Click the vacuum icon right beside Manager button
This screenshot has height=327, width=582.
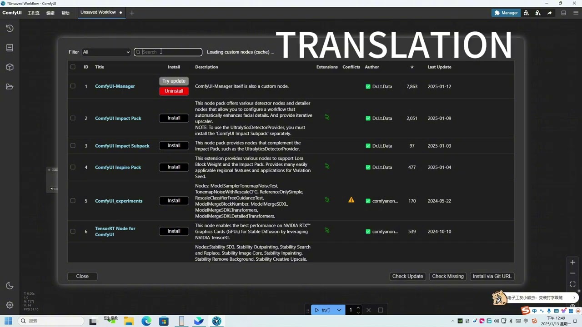point(527,13)
